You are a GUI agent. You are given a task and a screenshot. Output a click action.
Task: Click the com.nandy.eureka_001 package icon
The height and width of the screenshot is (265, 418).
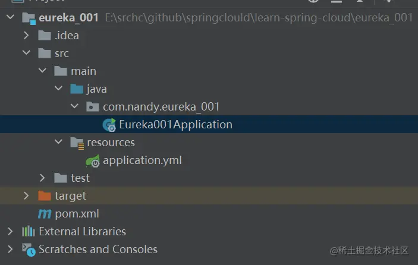tap(93, 107)
